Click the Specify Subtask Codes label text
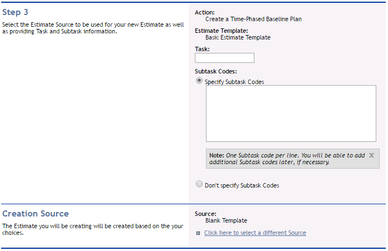388x251 pixels. pyautogui.click(x=234, y=82)
